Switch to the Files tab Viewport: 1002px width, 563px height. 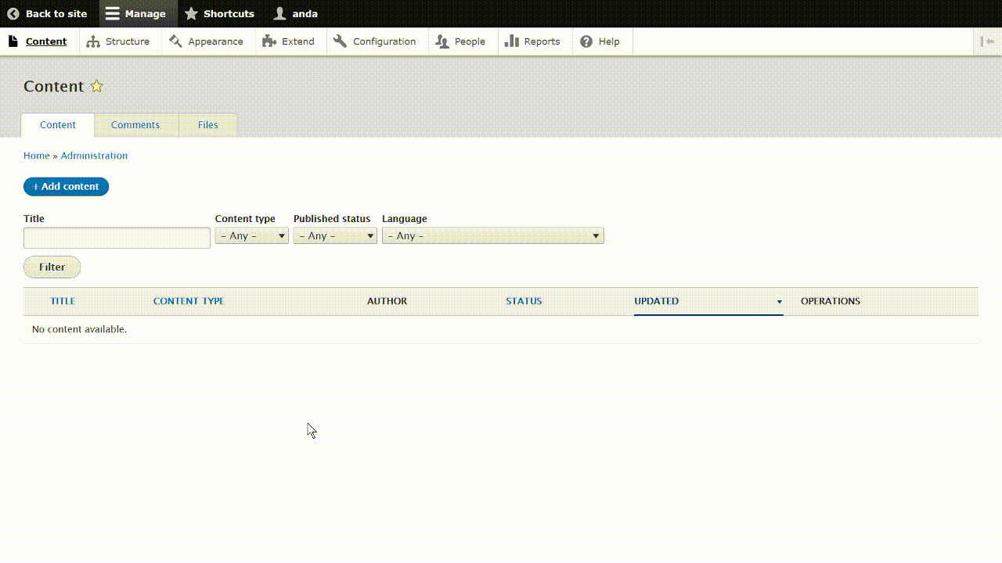point(208,125)
